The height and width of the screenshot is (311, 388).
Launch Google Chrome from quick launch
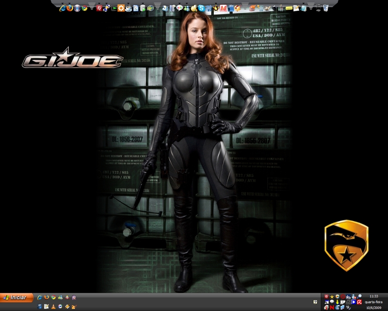coord(53,296)
